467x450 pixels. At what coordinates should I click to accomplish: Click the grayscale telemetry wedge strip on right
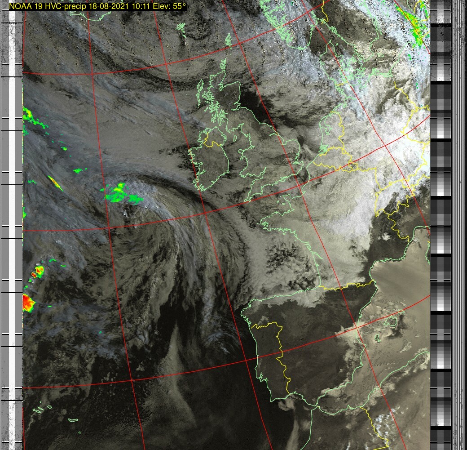[441, 225]
